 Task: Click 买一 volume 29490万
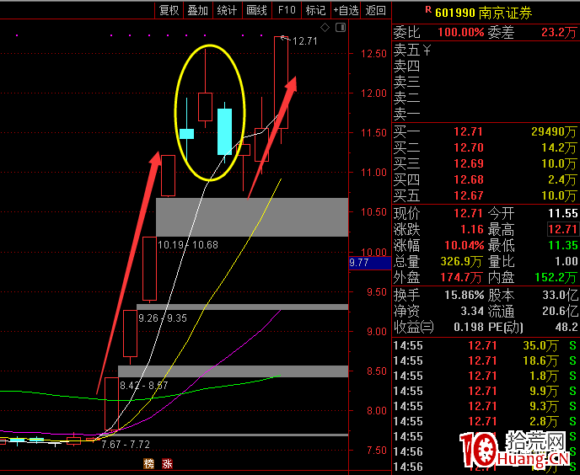point(554,131)
